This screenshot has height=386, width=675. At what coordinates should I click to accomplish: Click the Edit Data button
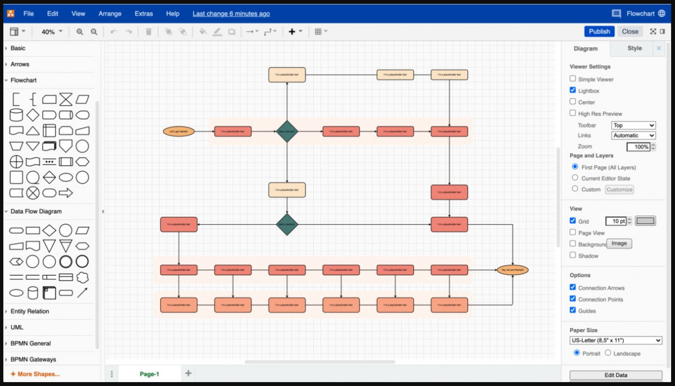(616, 375)
